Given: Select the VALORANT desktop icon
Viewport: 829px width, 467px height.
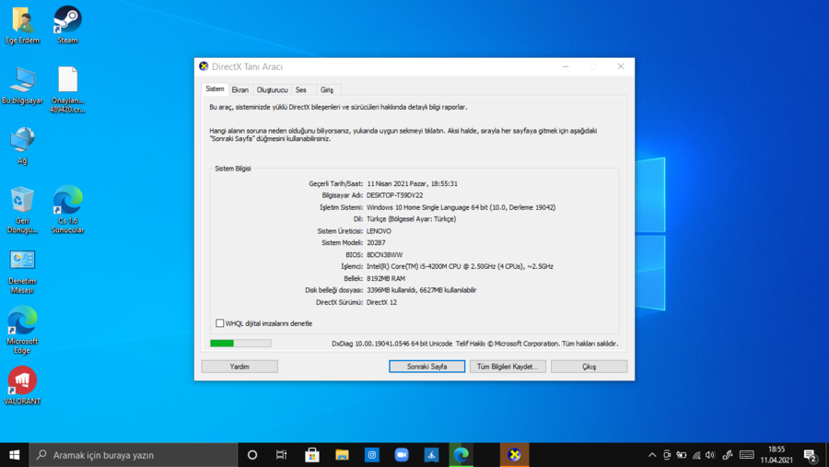Looking at the screenshot, I should [x=22, y=381].
